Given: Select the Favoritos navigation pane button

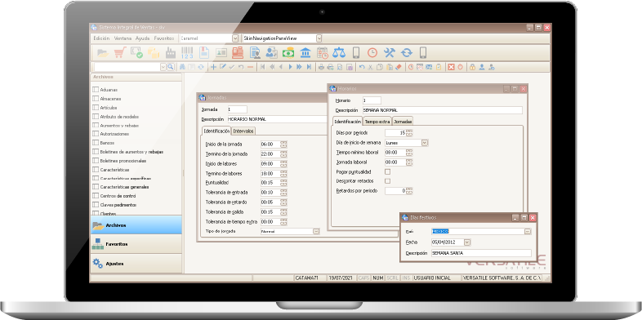Looking at the screenshot, I should 136,244.
